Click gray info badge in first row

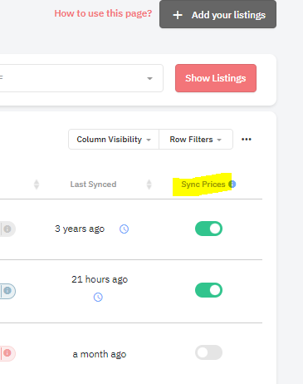click(x=7, y=229)
